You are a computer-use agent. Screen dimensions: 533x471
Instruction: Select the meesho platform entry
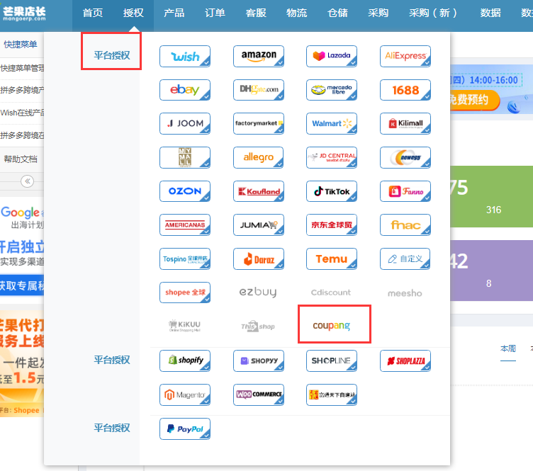click(405, 293)
